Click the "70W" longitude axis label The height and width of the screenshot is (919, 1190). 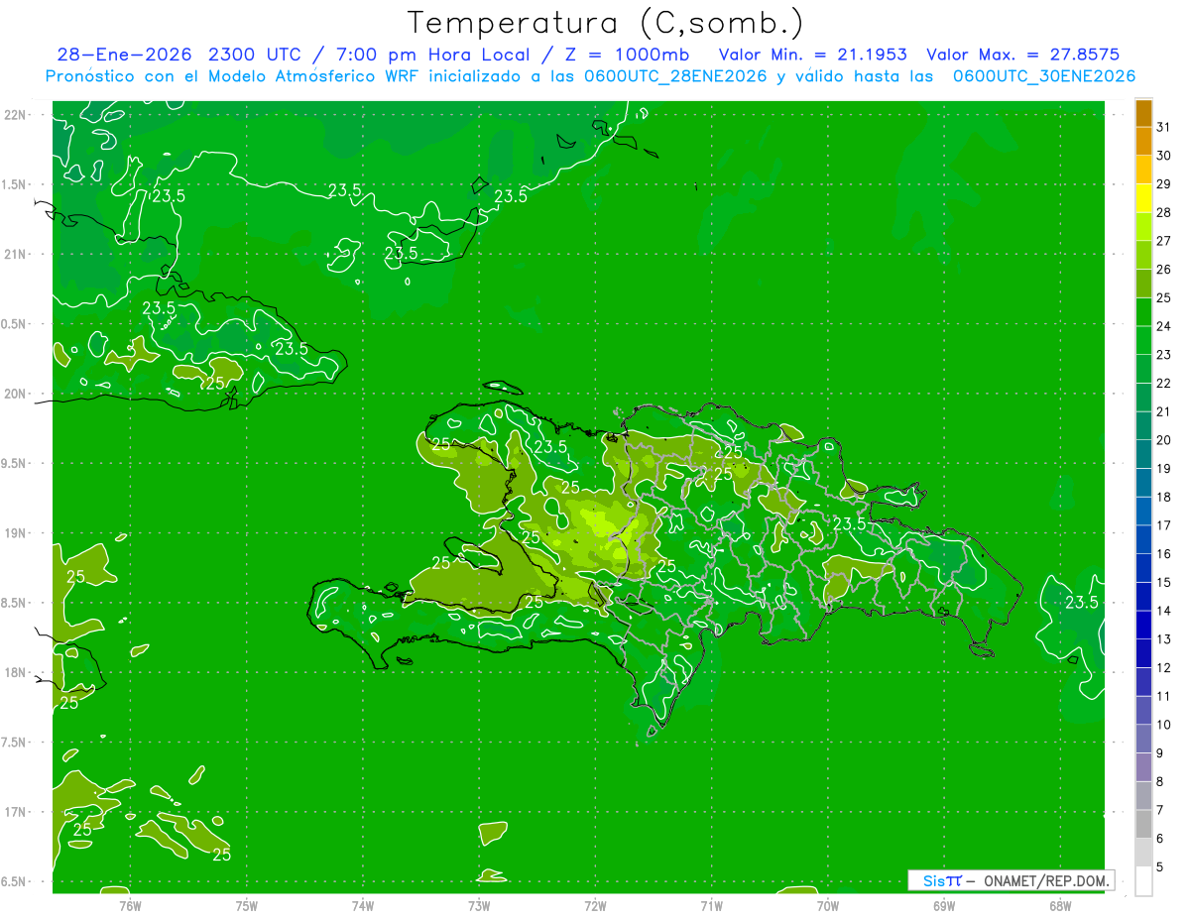pos(828,905)
